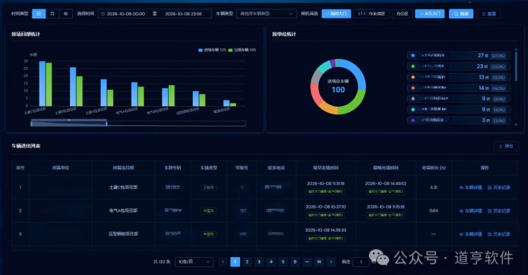
Task: Click the clock icon in date range field
Action: coord(103,14)
